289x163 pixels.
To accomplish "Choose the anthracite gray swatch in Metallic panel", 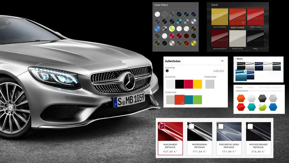I will point(277,66).
